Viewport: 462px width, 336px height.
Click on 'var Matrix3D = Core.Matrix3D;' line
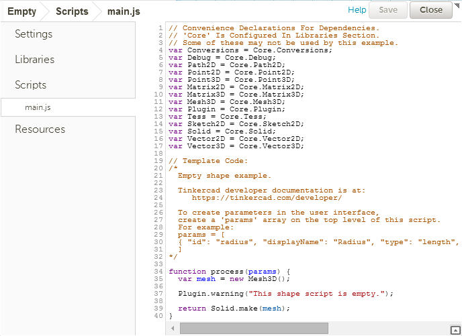point(236,94)
